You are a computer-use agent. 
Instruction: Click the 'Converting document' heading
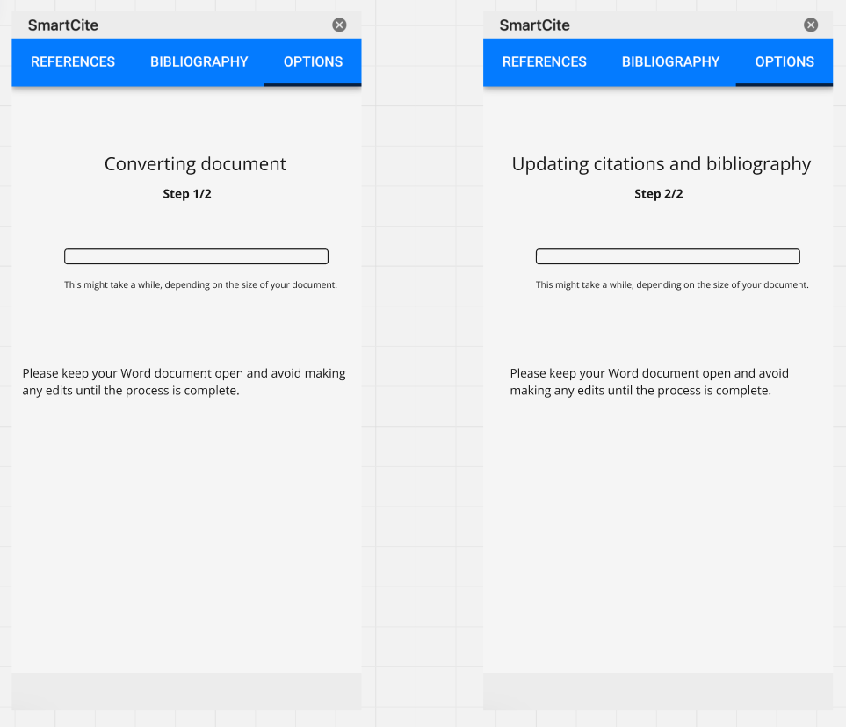195,164
